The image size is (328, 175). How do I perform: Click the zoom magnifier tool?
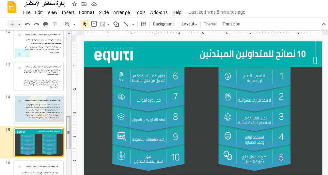(x=67, y=24)
